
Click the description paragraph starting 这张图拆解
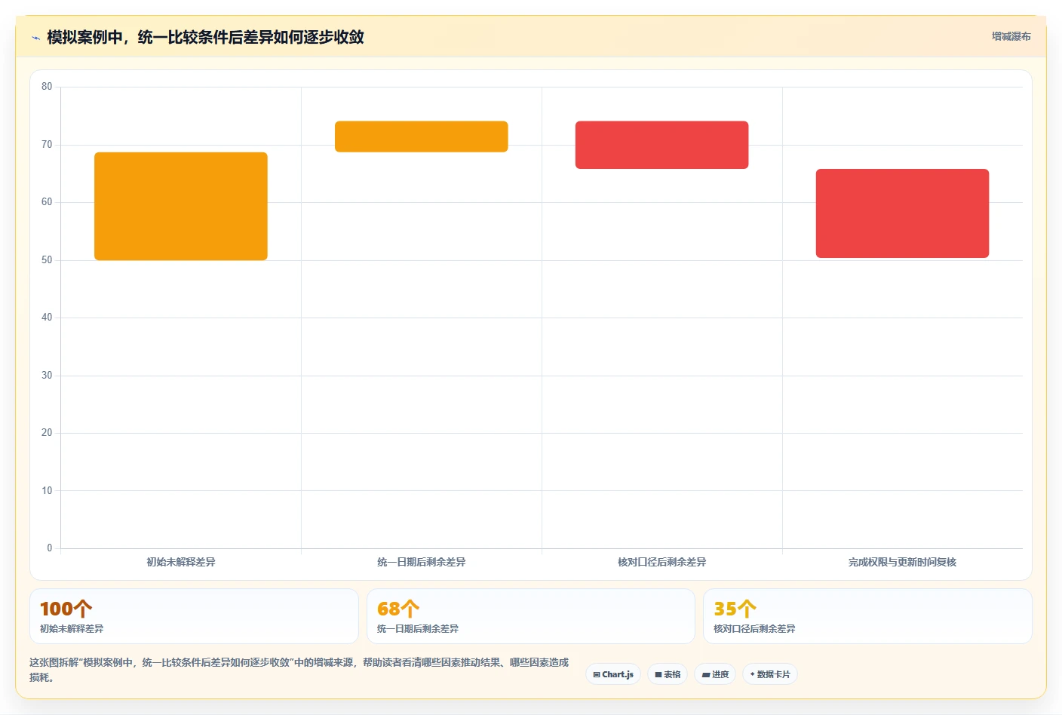(299, 670)
